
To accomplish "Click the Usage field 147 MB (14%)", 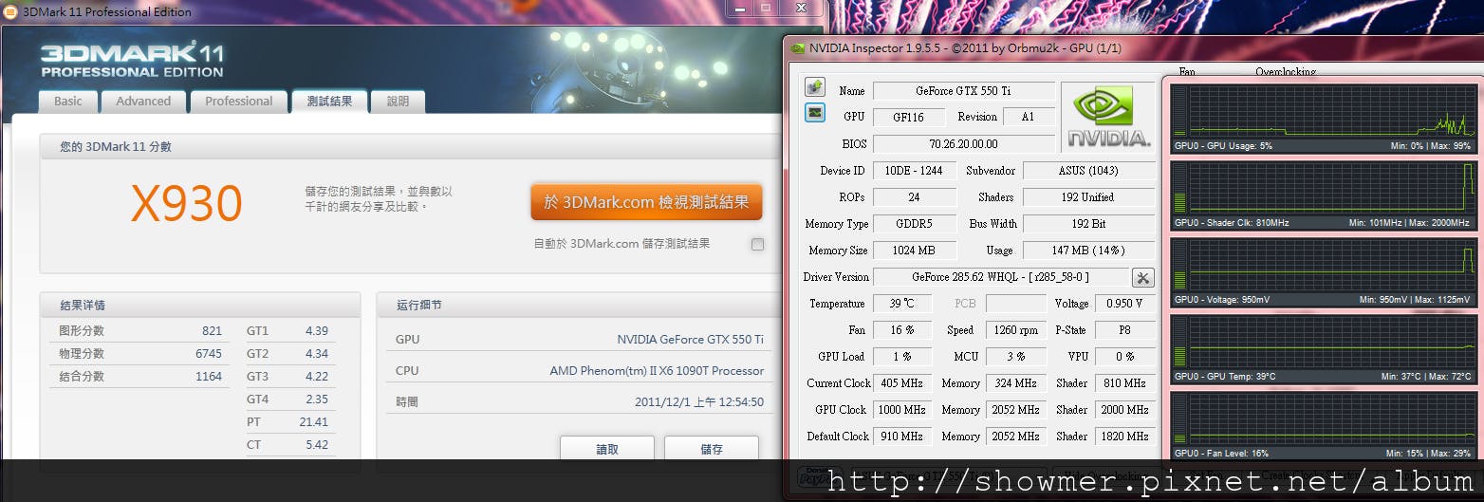I will point(1089,251).
